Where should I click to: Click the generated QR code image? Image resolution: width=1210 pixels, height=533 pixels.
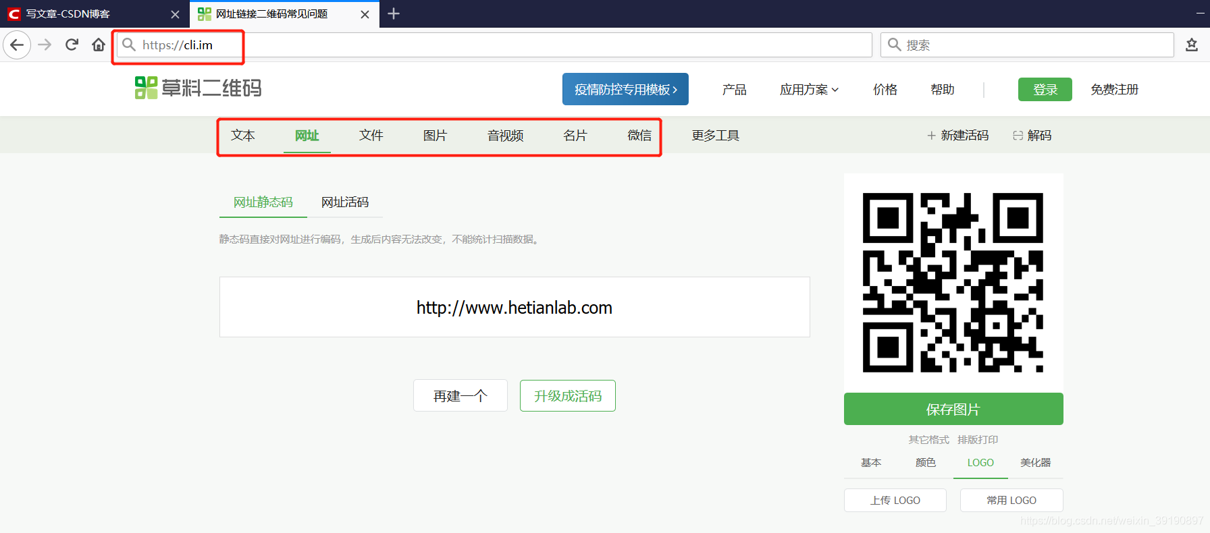point(953,283)
